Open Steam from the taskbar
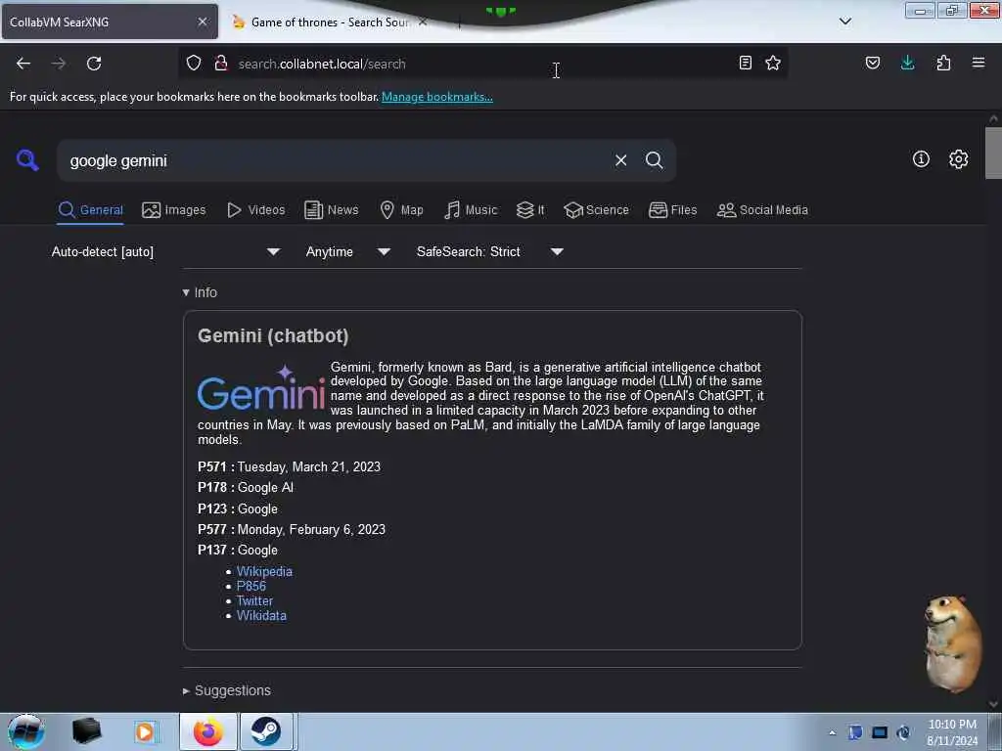Screen dimensions: 1002x751 266,731
